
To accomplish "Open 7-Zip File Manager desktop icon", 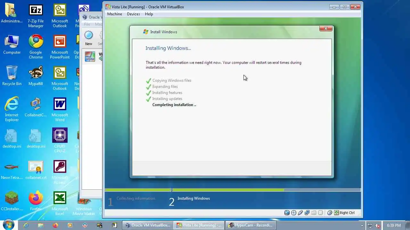I will pos(36,16).
